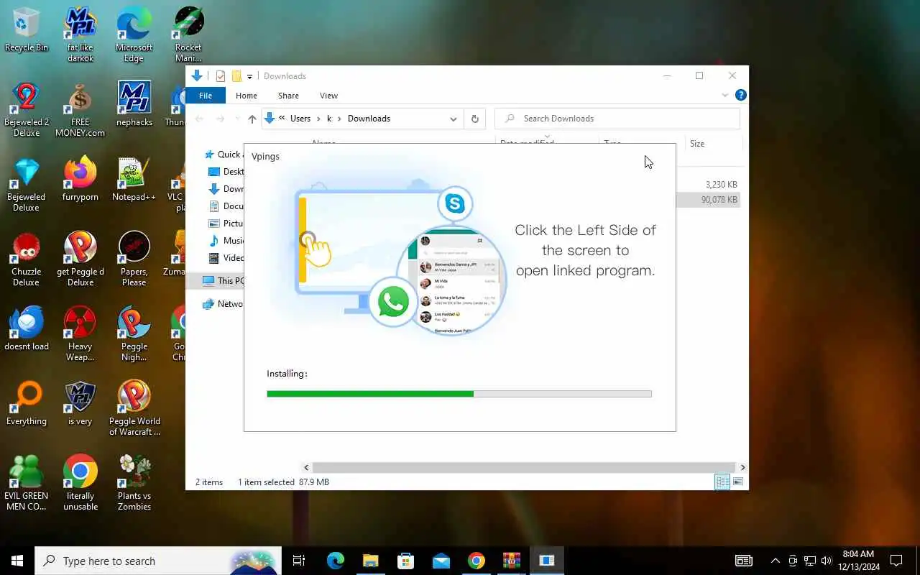Open the View ribbon tab
920x575 pixels.
[328, 96]
